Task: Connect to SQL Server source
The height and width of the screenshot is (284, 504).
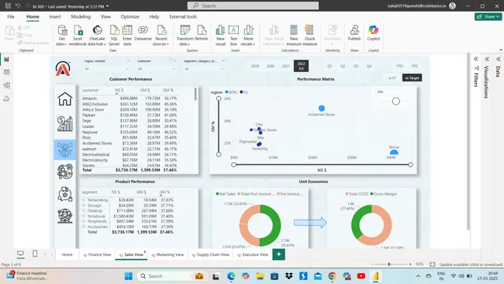Action: click(x=114, y=36)
